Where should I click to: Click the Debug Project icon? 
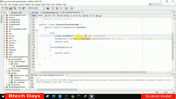pyautogui.click(x=66, y=8)
